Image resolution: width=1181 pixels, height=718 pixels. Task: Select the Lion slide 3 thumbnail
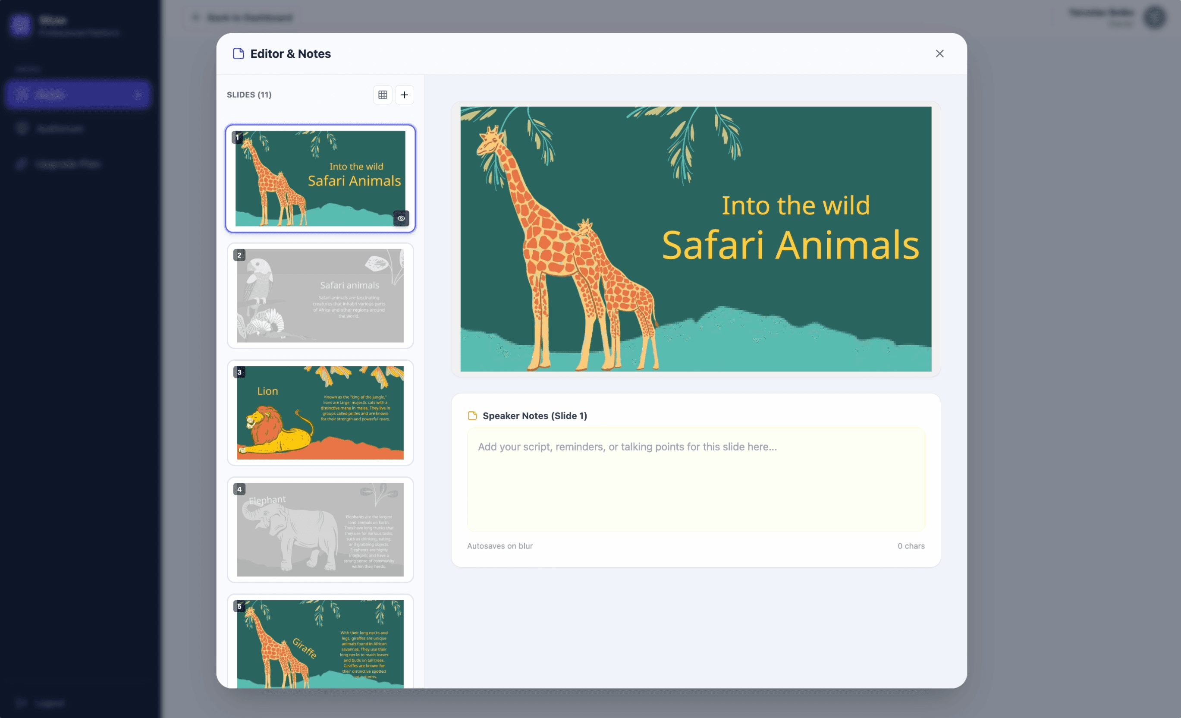tap(320, 413)
